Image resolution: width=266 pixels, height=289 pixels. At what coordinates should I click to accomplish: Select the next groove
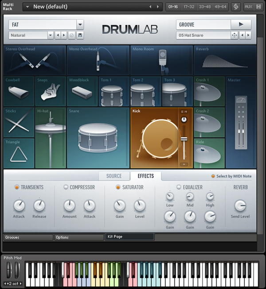(x=248, y=35)
